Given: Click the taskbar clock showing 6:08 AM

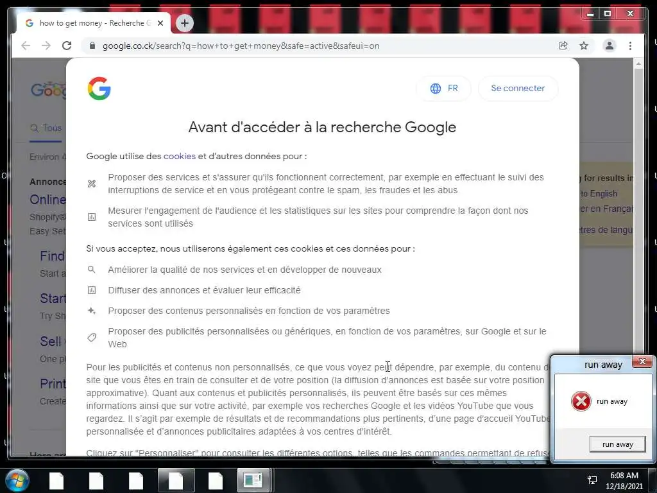Looking at the screenshot, I should [x=624, y=481].
